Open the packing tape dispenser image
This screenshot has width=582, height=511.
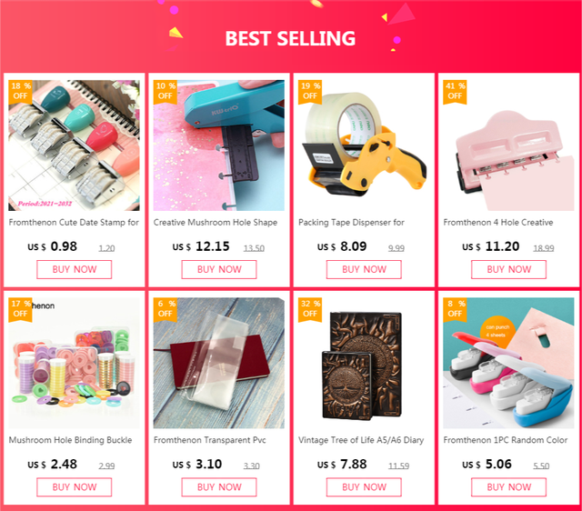click(x=364, y=145)
